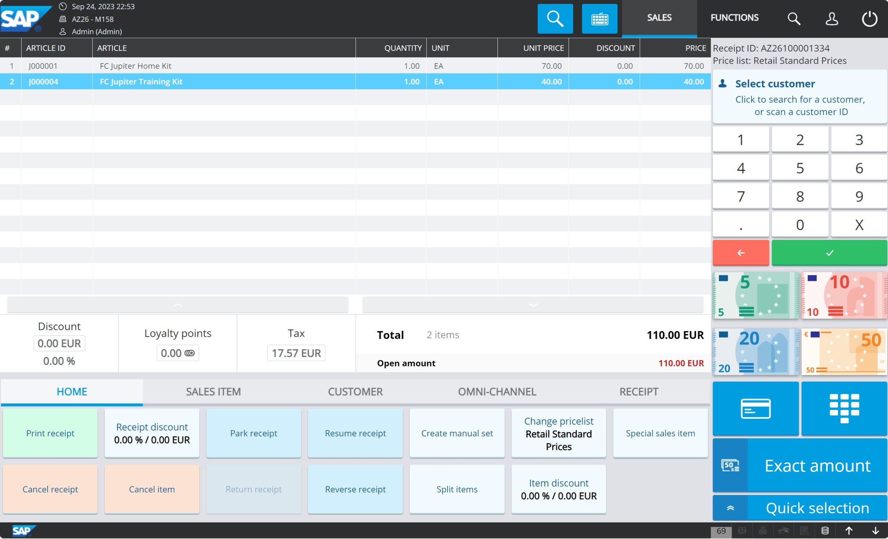Click Print receipt button

[x=50, y=433]
